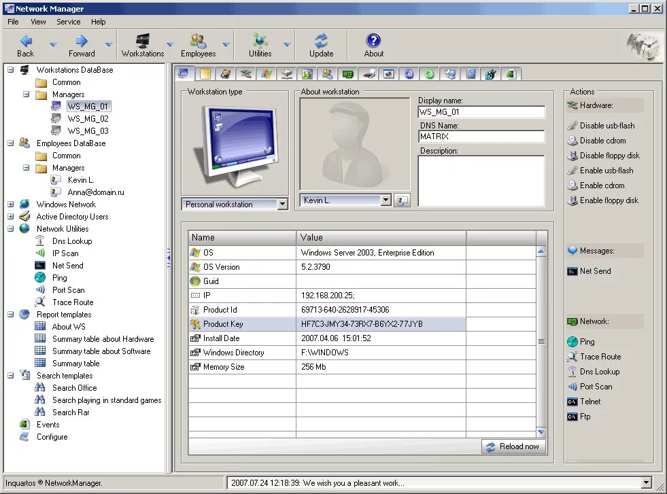Open the Service menu
The image size is (667, 494).
[69, 22]
